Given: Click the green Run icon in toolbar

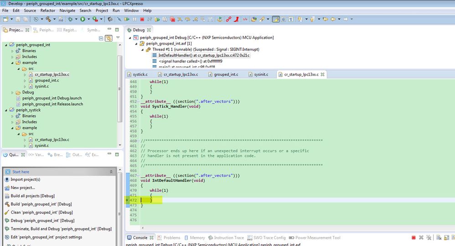Looking at the screenshot, I should coord(83,19).
